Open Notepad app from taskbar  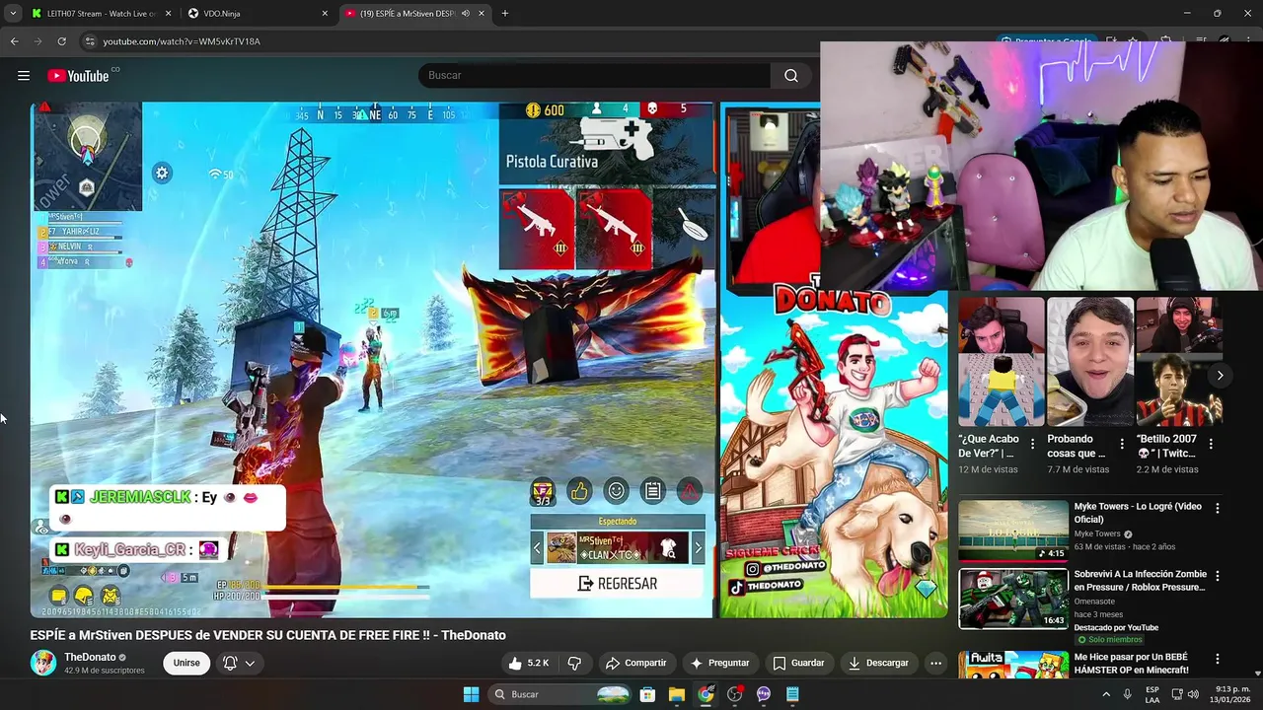coord(792,694)
